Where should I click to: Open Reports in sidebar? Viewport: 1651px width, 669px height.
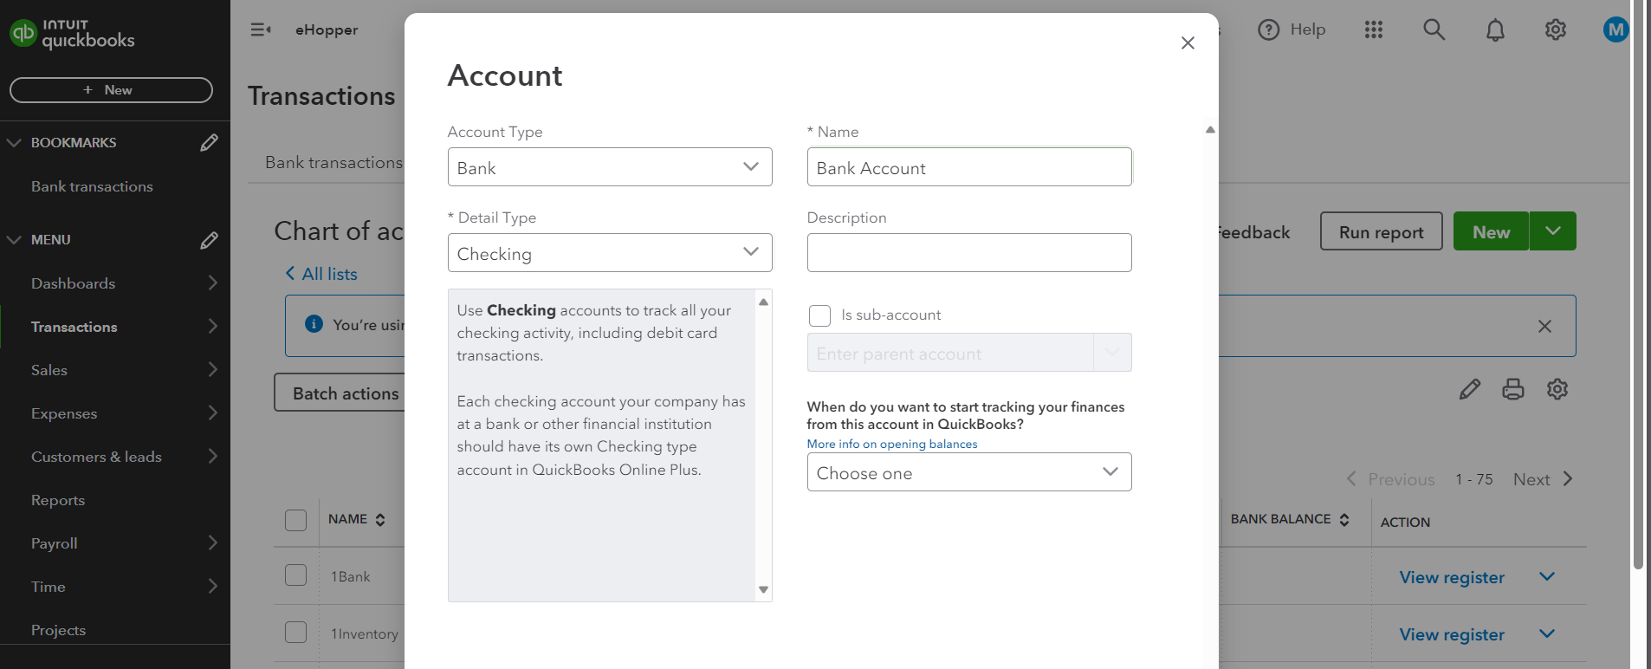coord(58,500)
